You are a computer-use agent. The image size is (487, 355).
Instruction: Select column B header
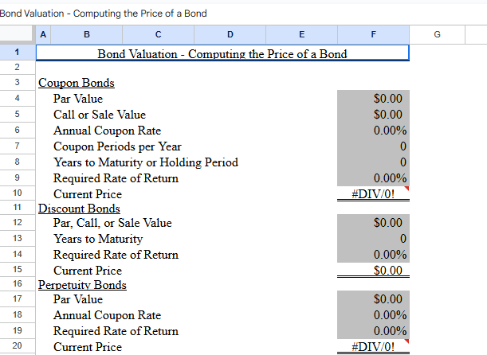[86, 34]
